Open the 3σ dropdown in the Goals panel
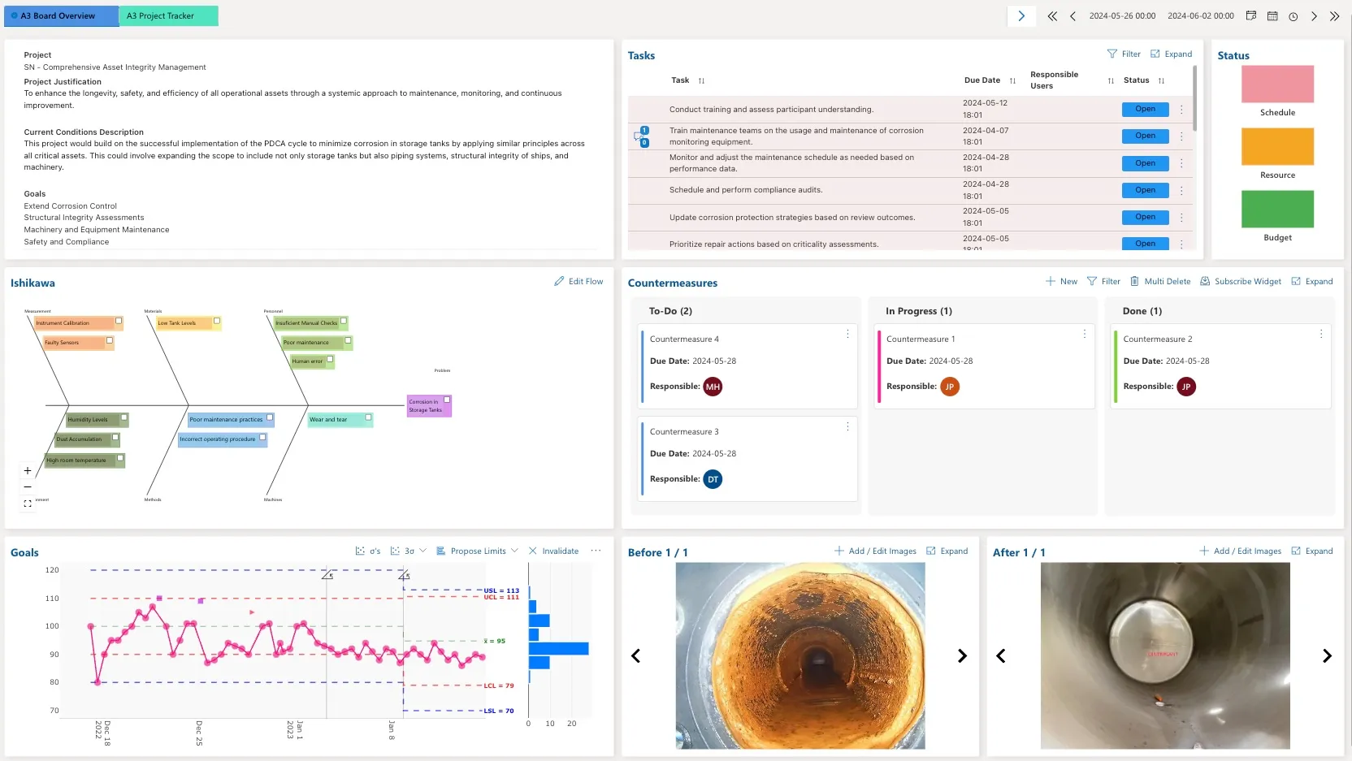This screenshot has height=761, width=1352. click(409, 551)
